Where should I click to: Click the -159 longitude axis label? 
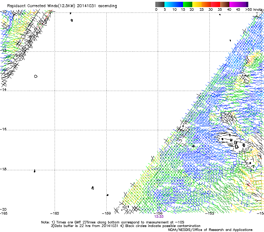pos(106,213)
